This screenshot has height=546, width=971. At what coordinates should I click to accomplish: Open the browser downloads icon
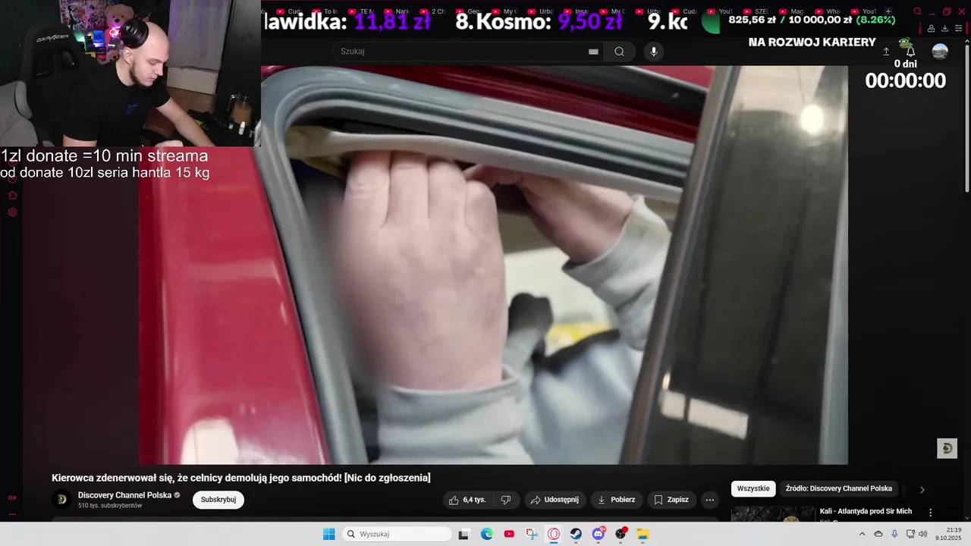point(944,29)
